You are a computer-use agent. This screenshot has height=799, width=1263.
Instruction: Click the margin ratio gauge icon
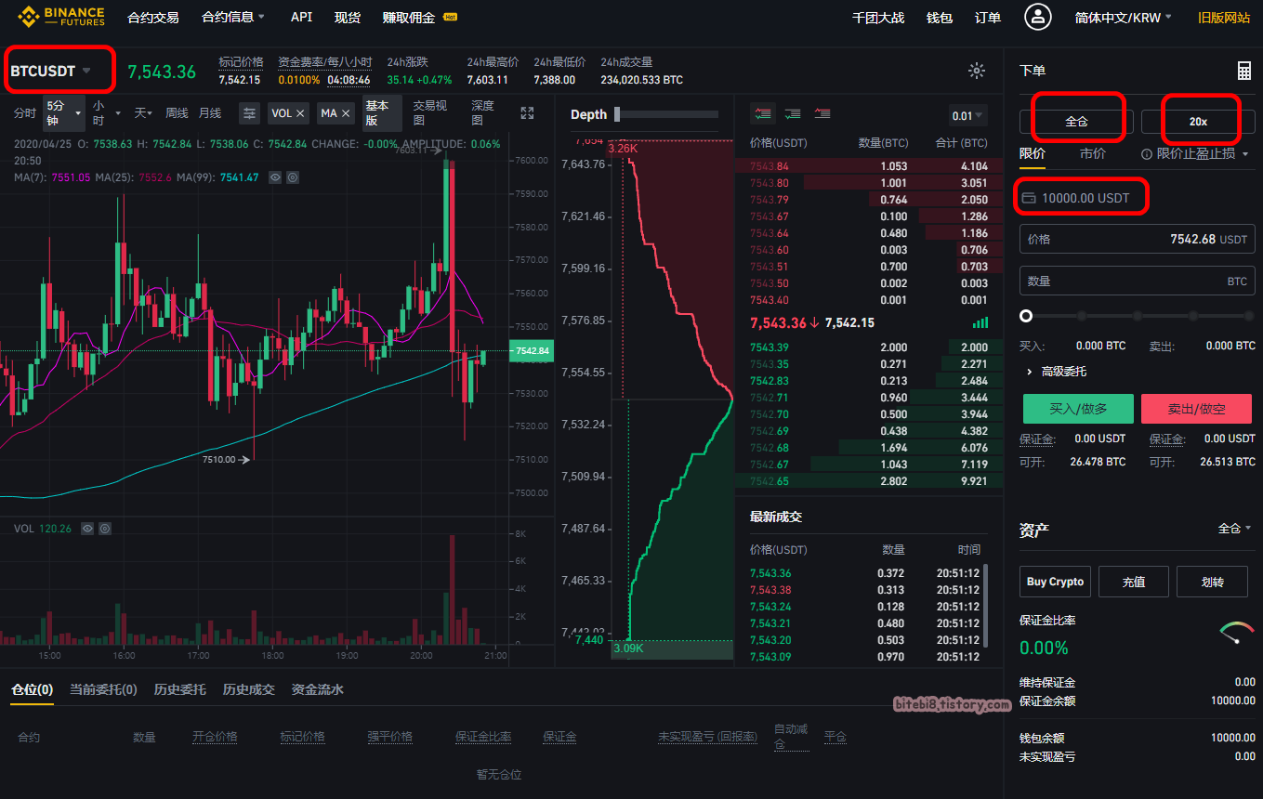click(x=1237, y=633)
